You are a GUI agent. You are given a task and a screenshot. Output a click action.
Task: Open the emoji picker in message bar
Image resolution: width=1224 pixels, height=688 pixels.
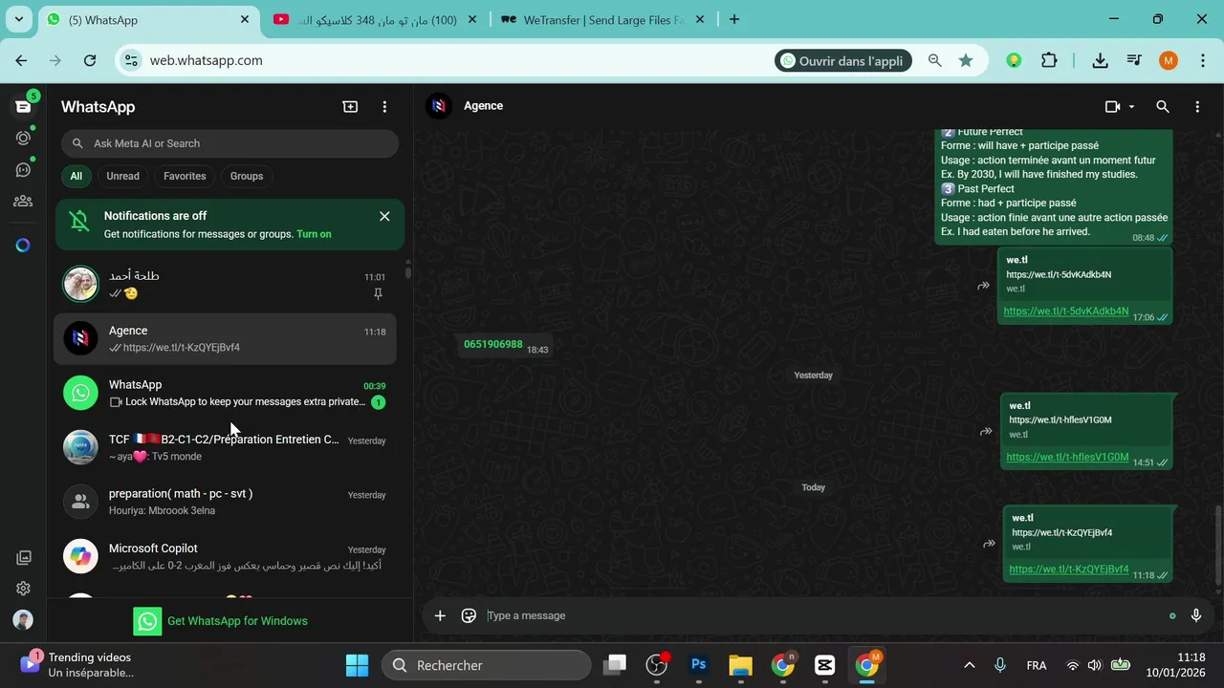[x=469, y=615]
